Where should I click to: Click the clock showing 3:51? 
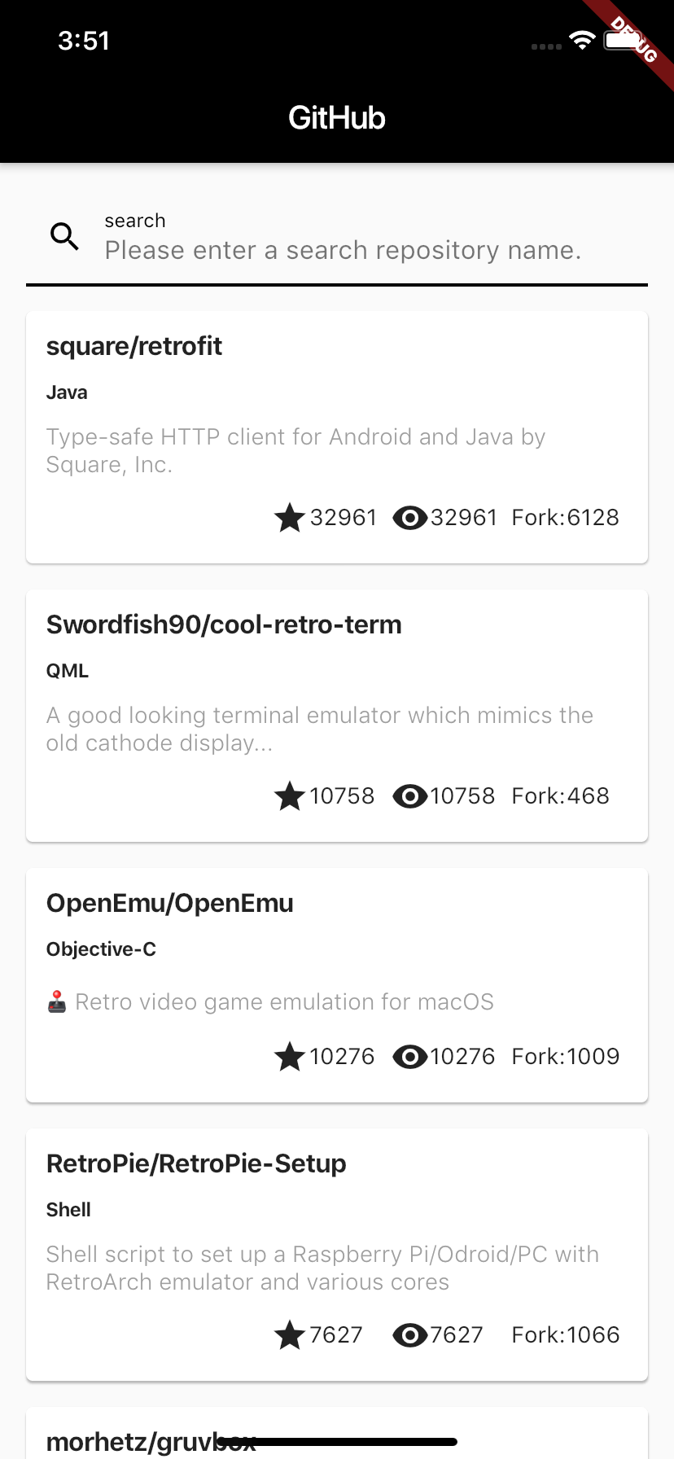(84, 41)
